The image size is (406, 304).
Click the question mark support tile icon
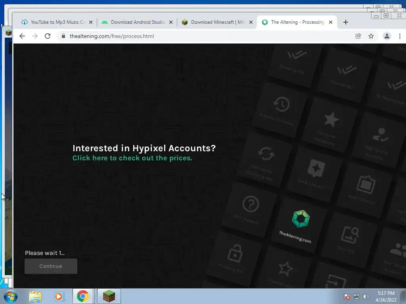coord(251,204)
